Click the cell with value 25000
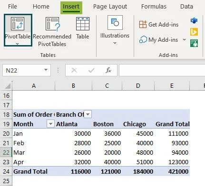205x186 pixels. (x=107, y=143)
